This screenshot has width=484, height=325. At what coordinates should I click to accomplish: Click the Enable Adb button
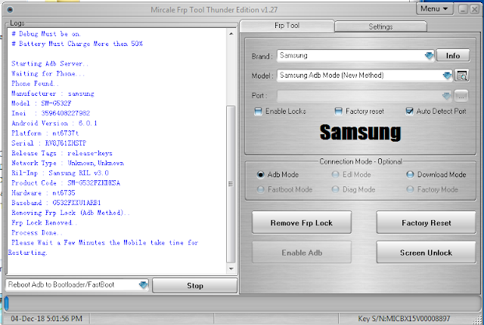click(302, 253)
